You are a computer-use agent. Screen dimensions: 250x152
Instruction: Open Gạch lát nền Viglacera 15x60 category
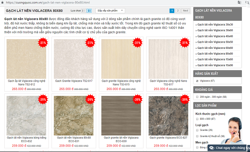coord(215,59)
